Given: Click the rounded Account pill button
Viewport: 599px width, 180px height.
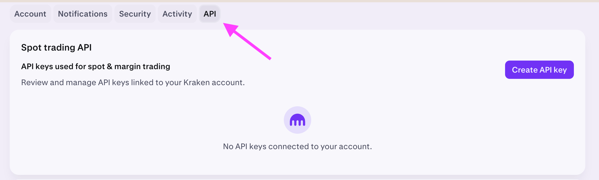Looking at the screenshot, I should coord(30,13).
